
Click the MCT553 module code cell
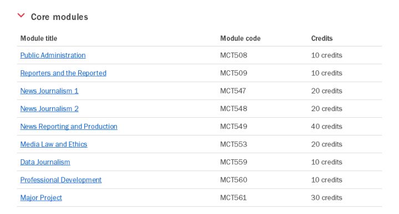pos(234,144)
